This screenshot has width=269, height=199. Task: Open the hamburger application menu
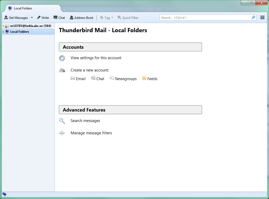(x=262, y=18)
